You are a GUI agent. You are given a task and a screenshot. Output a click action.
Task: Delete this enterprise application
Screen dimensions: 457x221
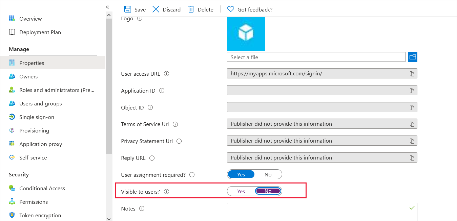coord(201,9)
